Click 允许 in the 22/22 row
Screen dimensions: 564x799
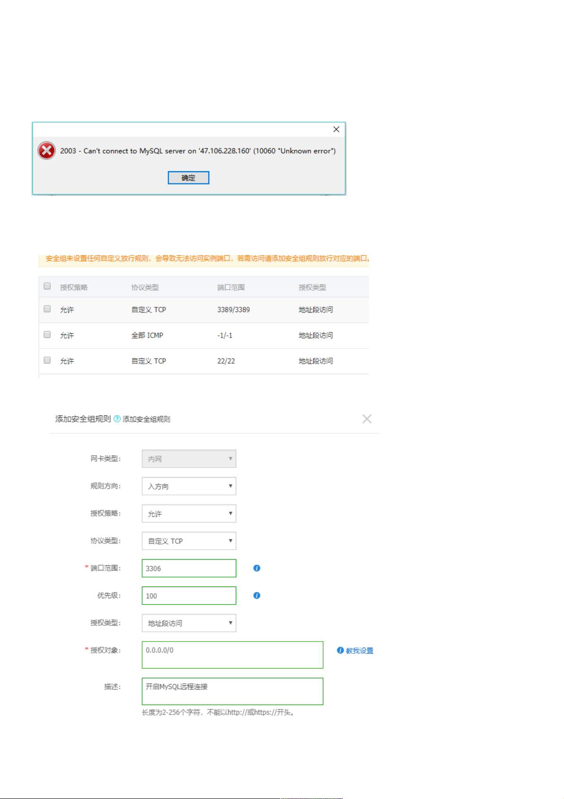click(67, 361)
